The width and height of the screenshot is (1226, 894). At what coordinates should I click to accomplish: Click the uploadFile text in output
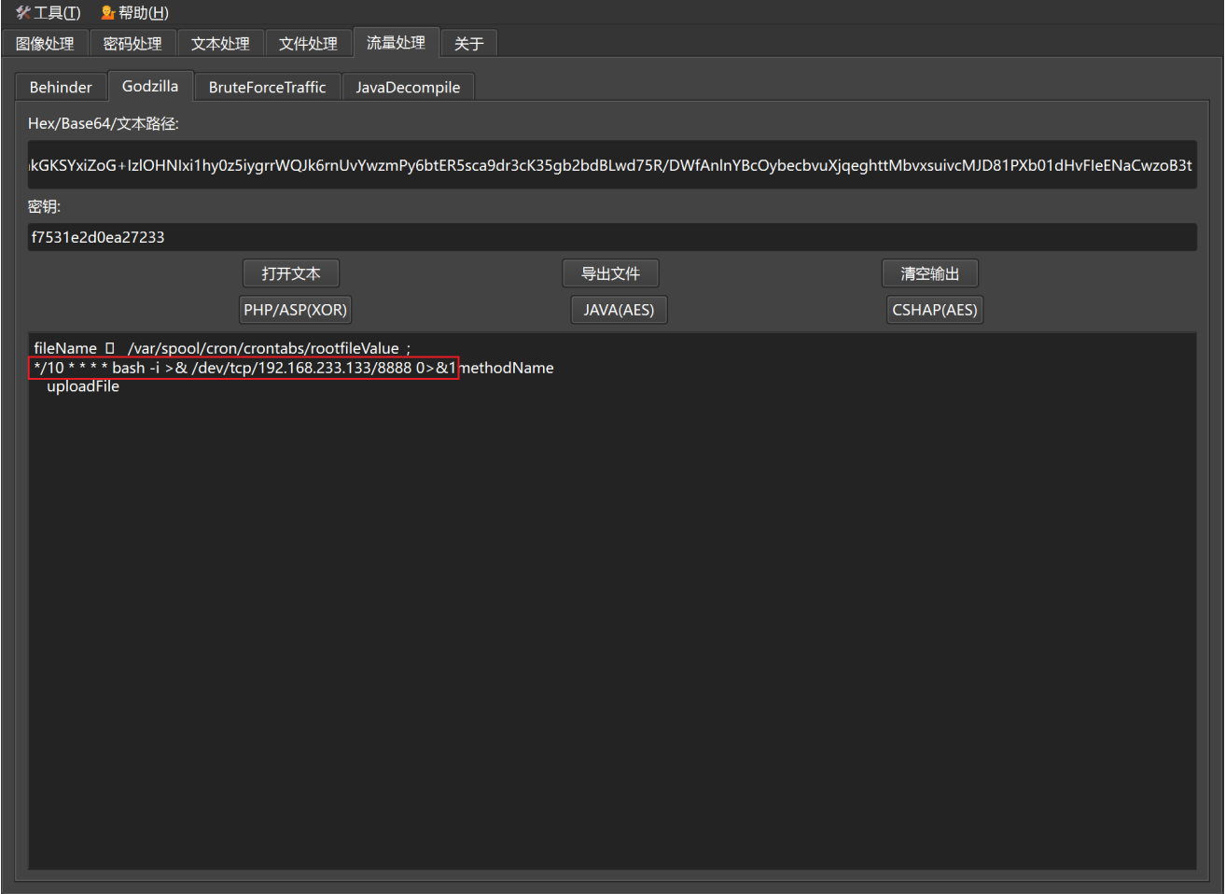[x=83, y=386]
